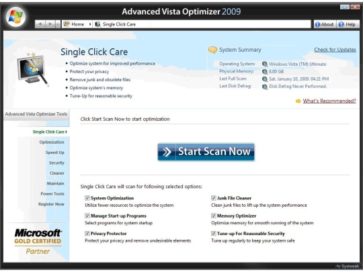The width and height of the screenshot is (363, 272).
Task: Open the Help button
Action: [348, 24]
